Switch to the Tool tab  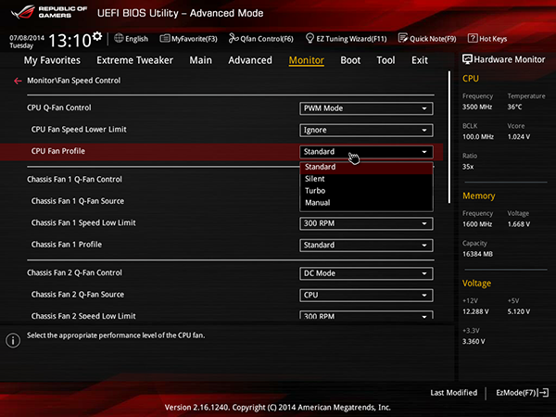tap(385, 60)
